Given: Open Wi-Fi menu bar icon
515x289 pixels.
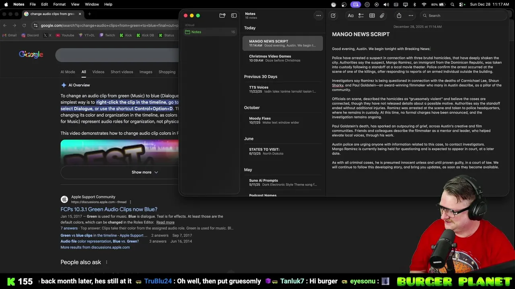Looking at the screenshot, I should (424, 4).
